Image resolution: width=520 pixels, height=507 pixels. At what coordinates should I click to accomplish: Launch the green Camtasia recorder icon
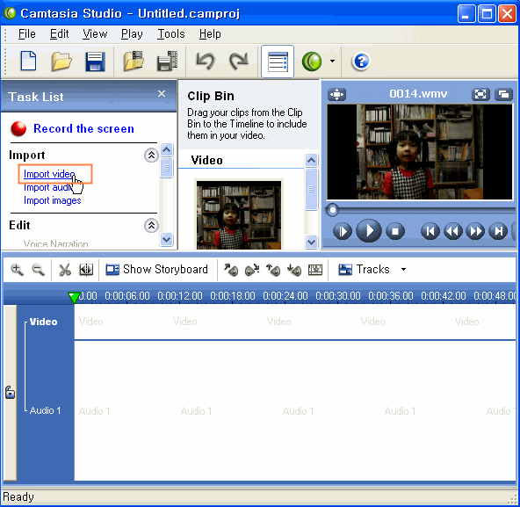[x=312, y=61]
